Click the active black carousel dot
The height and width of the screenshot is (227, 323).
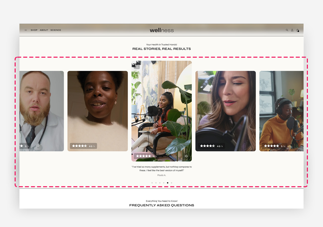click(168, 183)
